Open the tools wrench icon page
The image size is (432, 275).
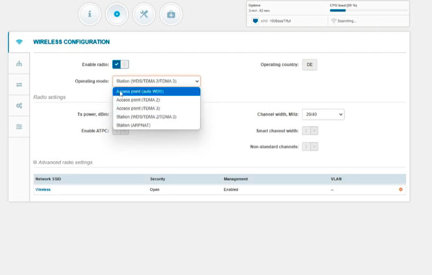[144, 14]
